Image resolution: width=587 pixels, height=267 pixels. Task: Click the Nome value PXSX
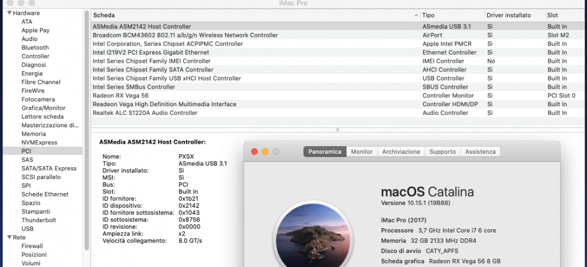pyautogui.click(x=187, y=157)
